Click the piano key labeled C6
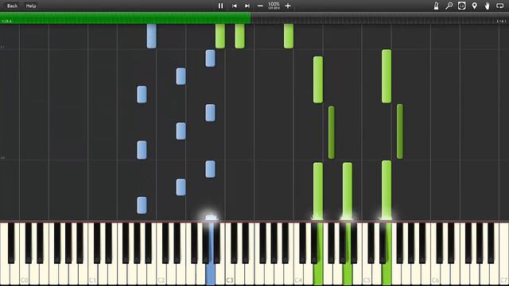 435,274
